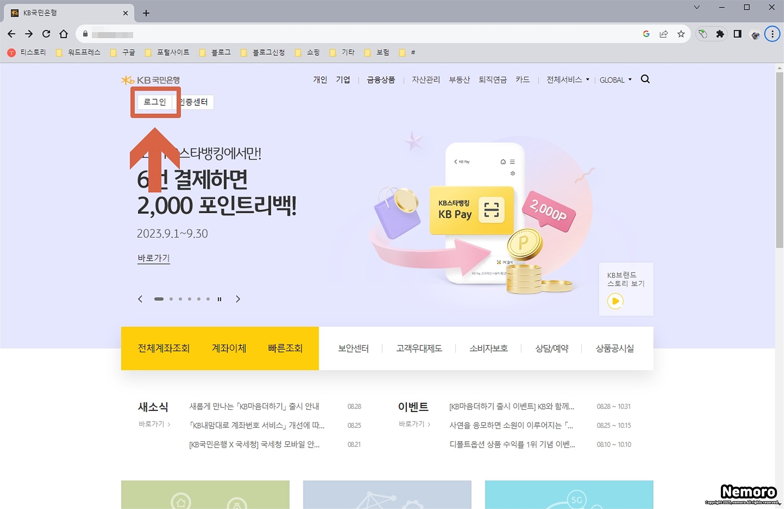Expand the 전체서비스 dropdown
The image size is (784, 509).
tap(567, 80)
